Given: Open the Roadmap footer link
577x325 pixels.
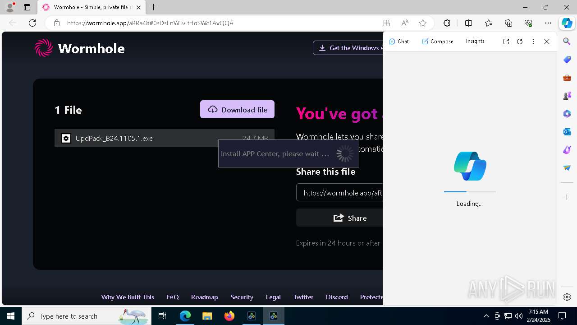Looking at the screenshot, I should pos(204,297).
